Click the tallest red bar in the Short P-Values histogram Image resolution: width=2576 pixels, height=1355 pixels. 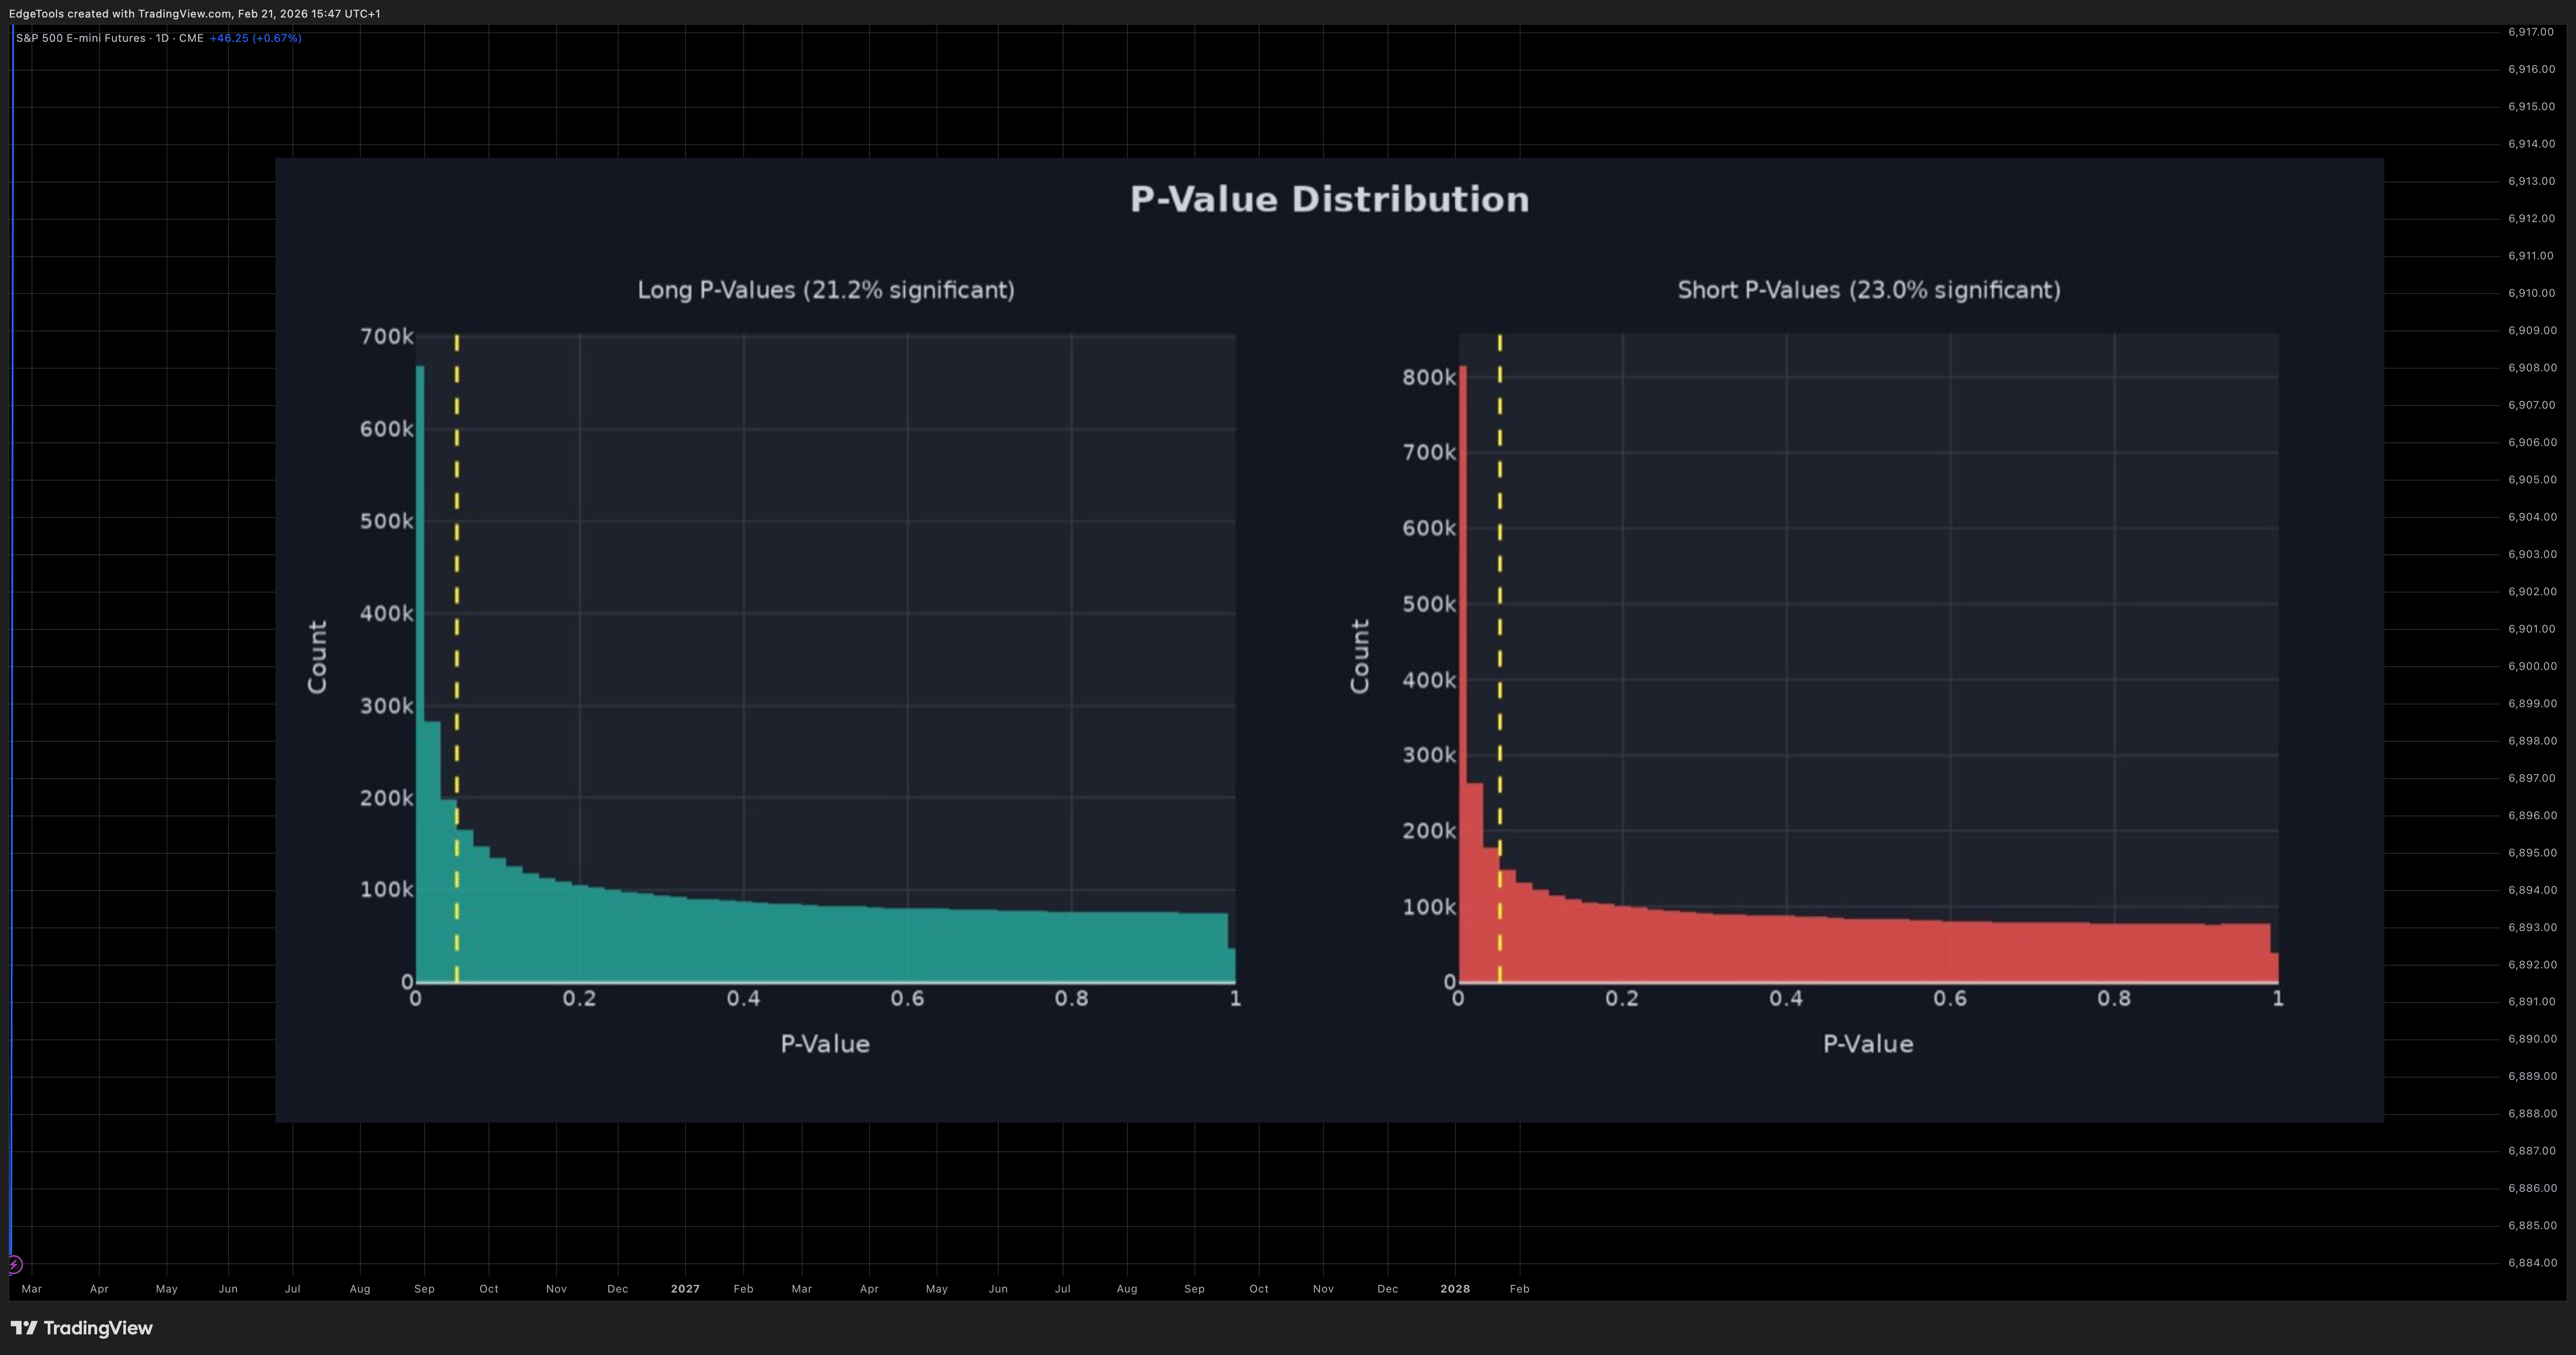point(1463,673)
